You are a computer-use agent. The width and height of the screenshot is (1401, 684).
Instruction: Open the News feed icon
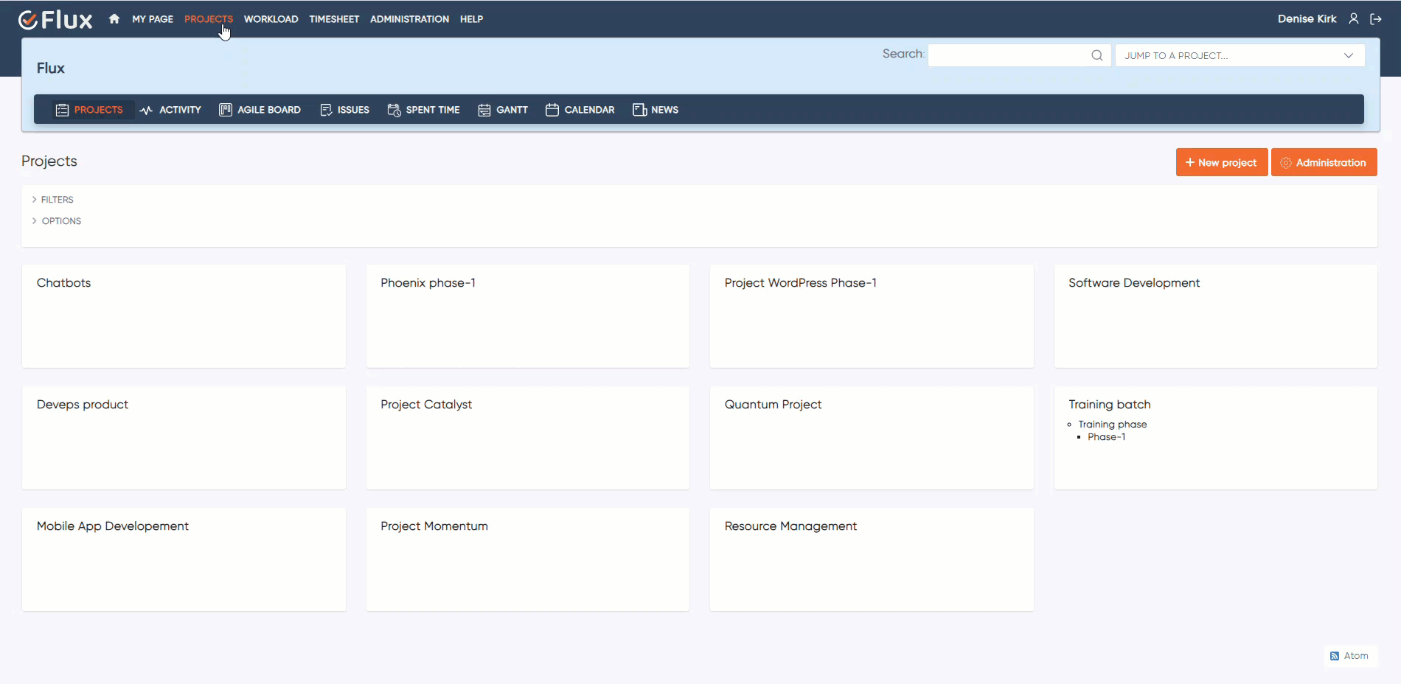click(639, 109)
